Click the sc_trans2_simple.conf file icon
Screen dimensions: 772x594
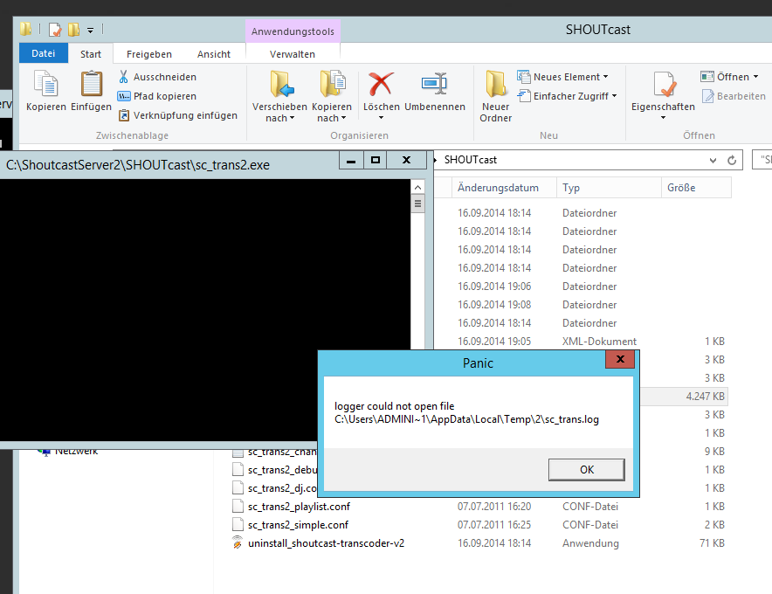pos(238,524)
